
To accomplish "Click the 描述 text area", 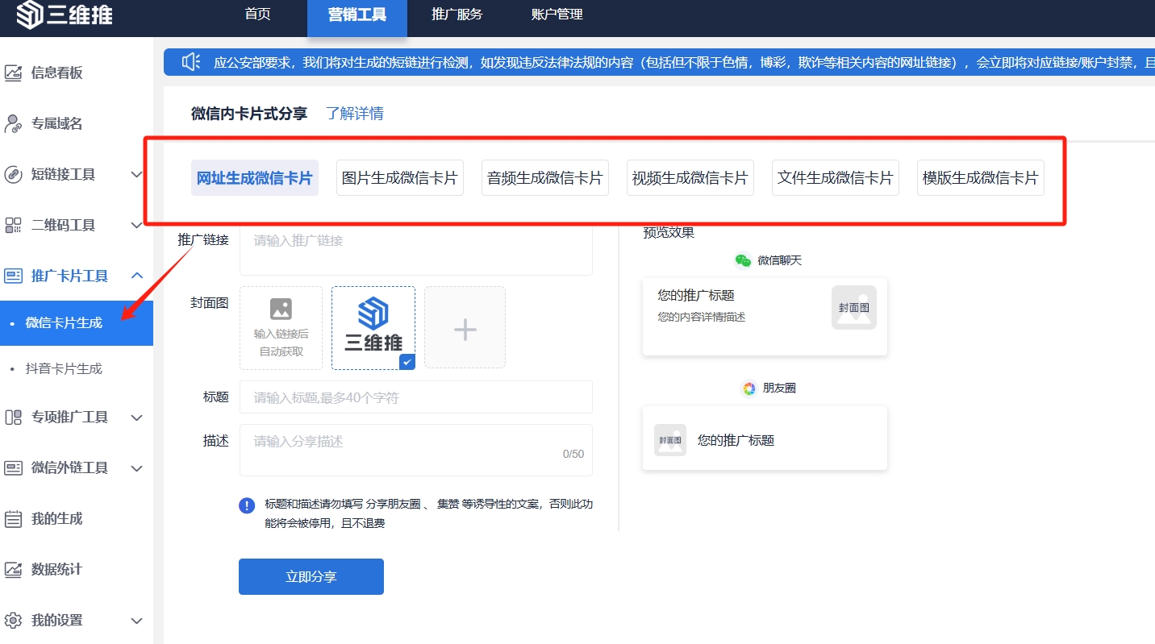I will pyautogui.click(x=416, y=450).
